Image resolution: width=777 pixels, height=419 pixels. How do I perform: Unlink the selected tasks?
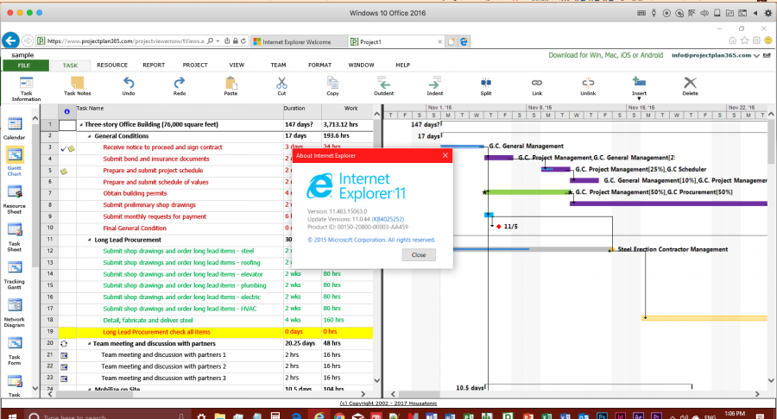tap(588, 85)
